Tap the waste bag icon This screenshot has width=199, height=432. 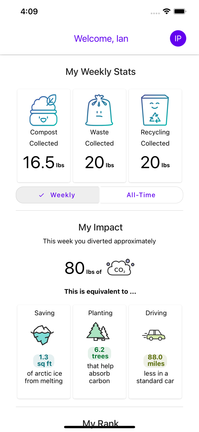click(99, 110)
